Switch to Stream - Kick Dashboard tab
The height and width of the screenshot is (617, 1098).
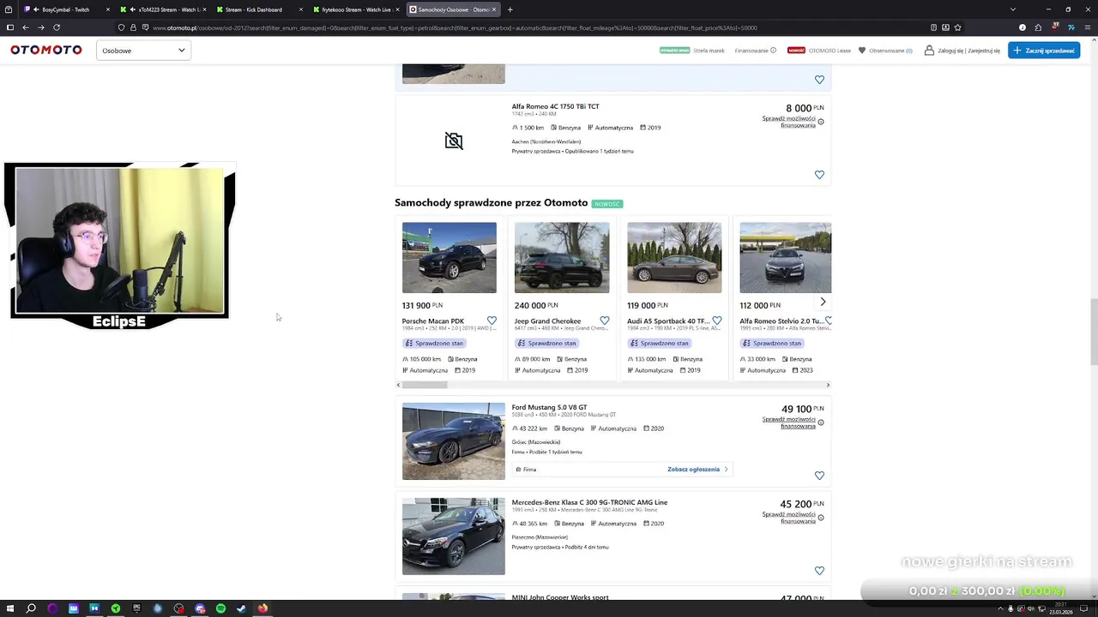[259, 9]
